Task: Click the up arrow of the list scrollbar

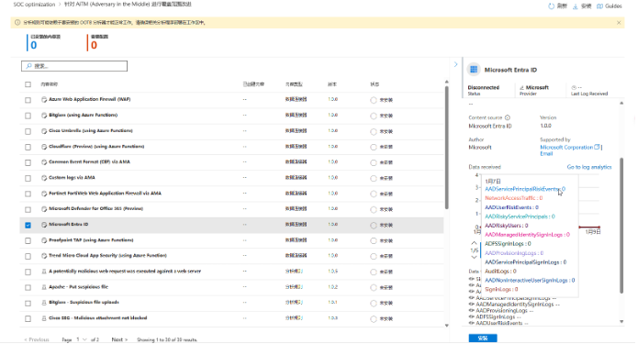Action: tap(447, 83)
